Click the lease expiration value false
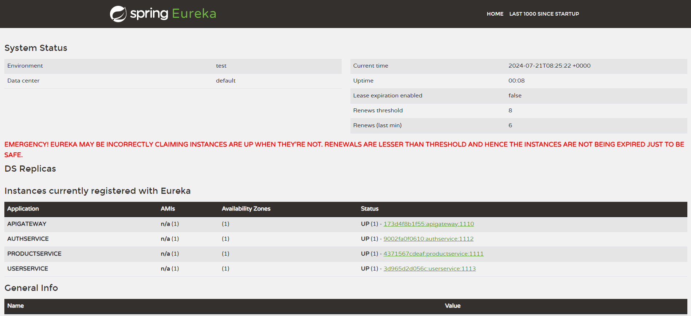The width and height of the screenshot is (691, 316). tap(515, 96)
